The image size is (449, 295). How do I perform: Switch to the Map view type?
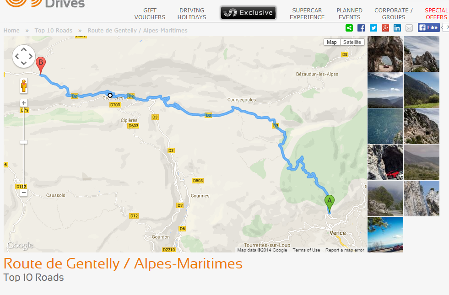coord(332,42)
